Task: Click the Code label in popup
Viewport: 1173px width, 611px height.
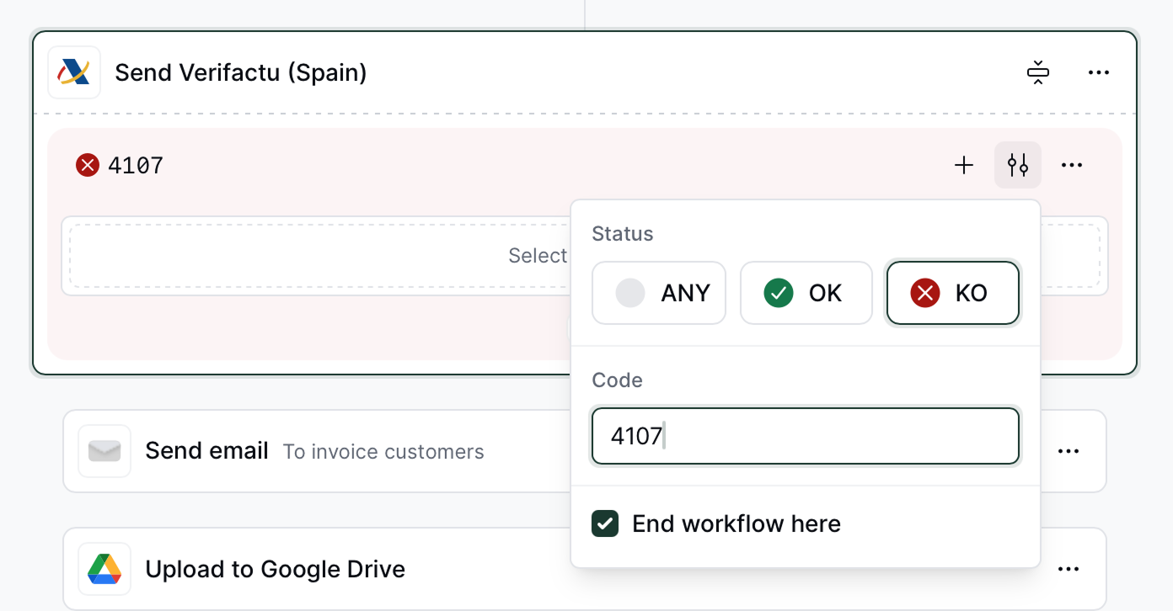Action: pos(618,380)
